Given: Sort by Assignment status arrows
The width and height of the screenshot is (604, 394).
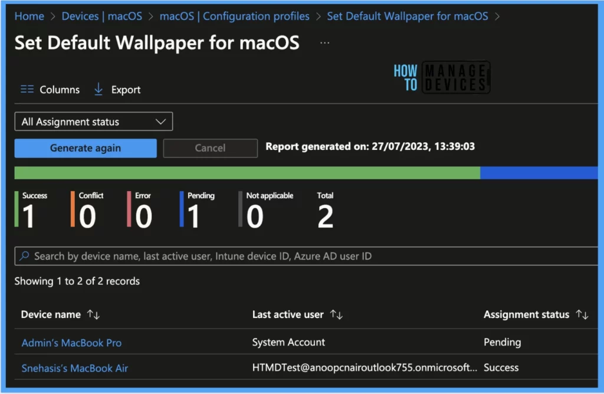Looking at the screenshot, I should coord(582,314).
